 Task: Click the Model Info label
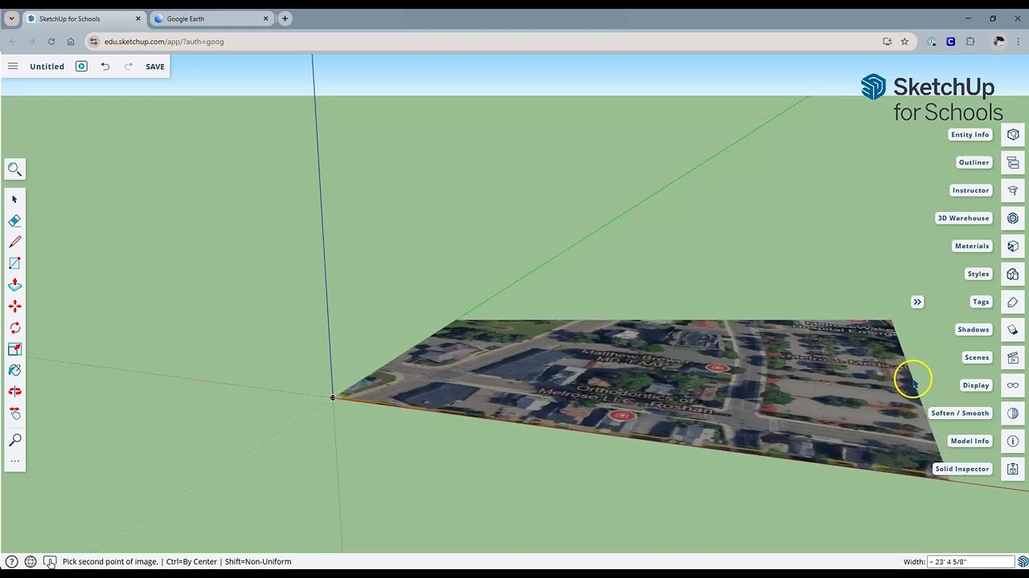(970, 441)
